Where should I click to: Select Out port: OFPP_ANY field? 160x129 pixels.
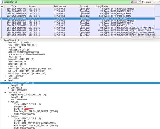point(26,71)
